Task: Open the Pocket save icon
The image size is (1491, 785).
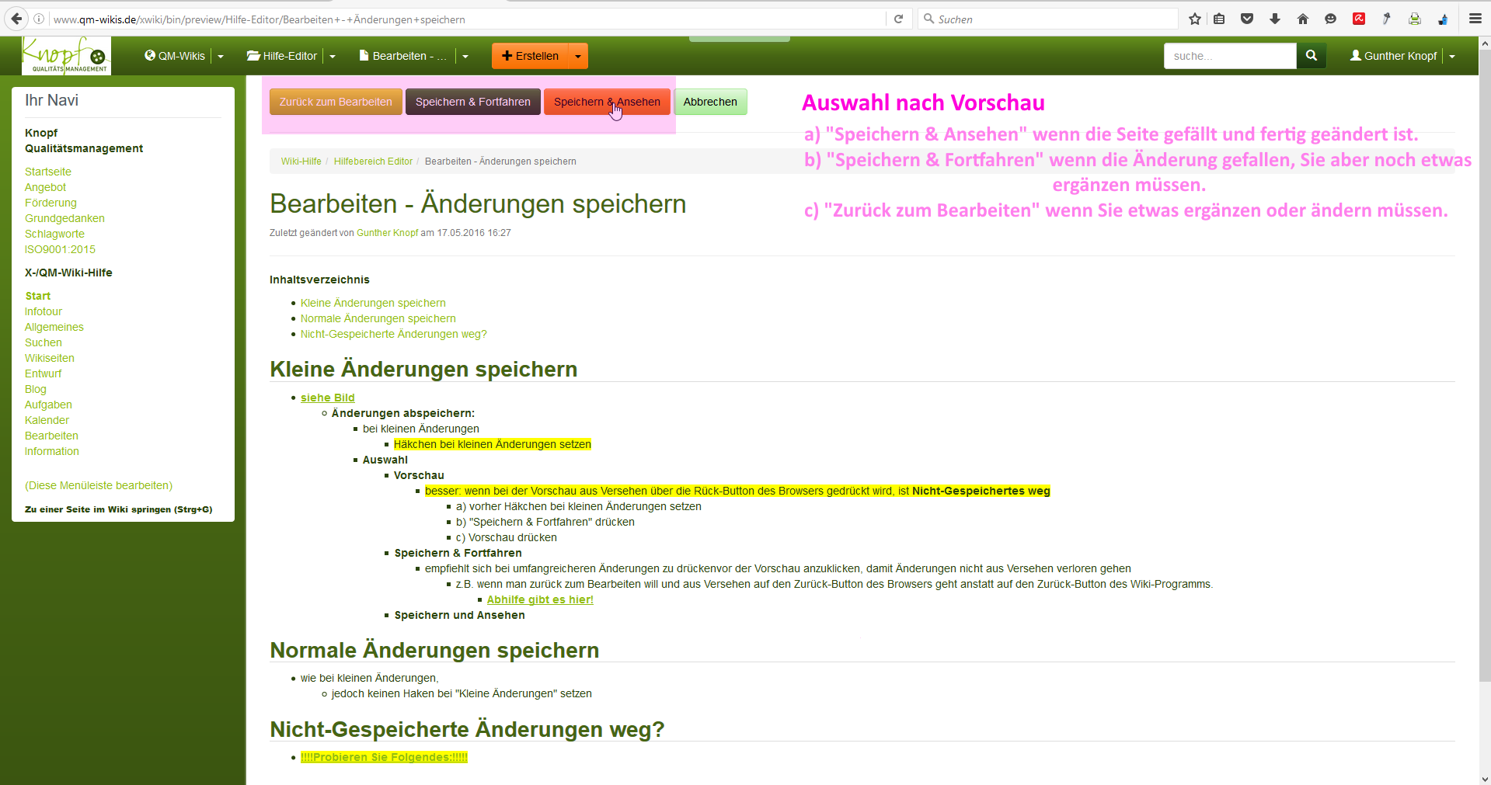Action: pyautogui.click(x=1247, y=19)
